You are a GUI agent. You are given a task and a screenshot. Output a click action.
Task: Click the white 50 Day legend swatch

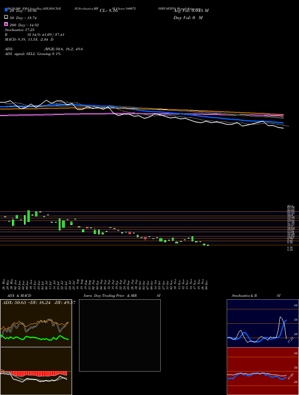coord(6,17)
